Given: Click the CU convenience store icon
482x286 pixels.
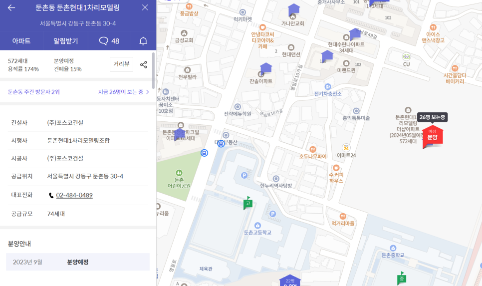Looking at the screenshot, I should coord(406,56).
